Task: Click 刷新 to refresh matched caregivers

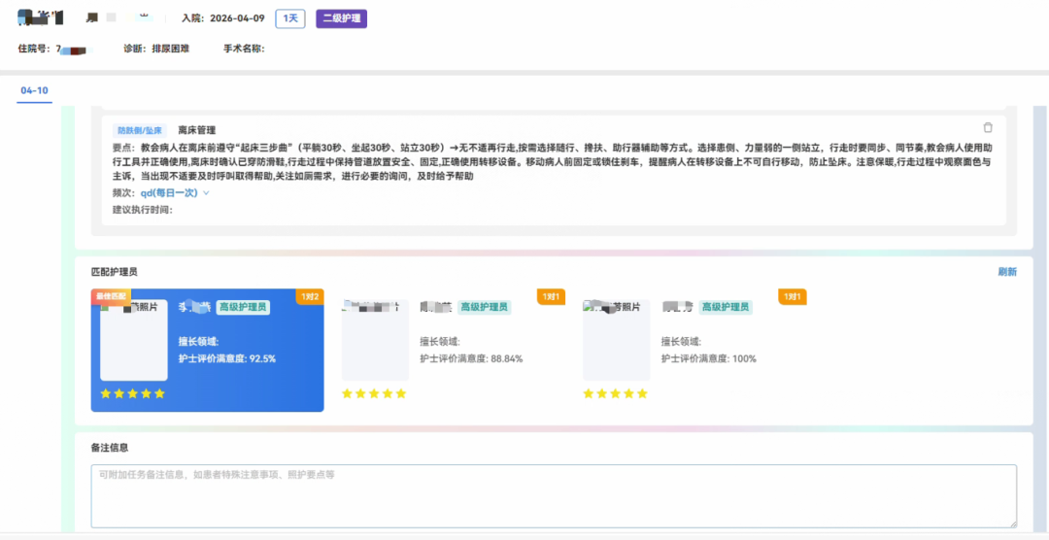Action: click(1007, 272)
